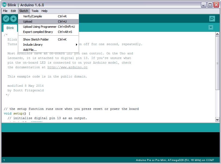Close the open Sketch menu
Viewport: 221px width, 164px height.
point(24,11)
